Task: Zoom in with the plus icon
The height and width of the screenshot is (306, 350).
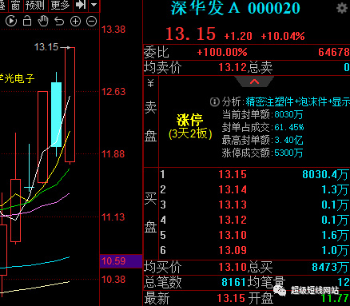Action: point(75,21)
